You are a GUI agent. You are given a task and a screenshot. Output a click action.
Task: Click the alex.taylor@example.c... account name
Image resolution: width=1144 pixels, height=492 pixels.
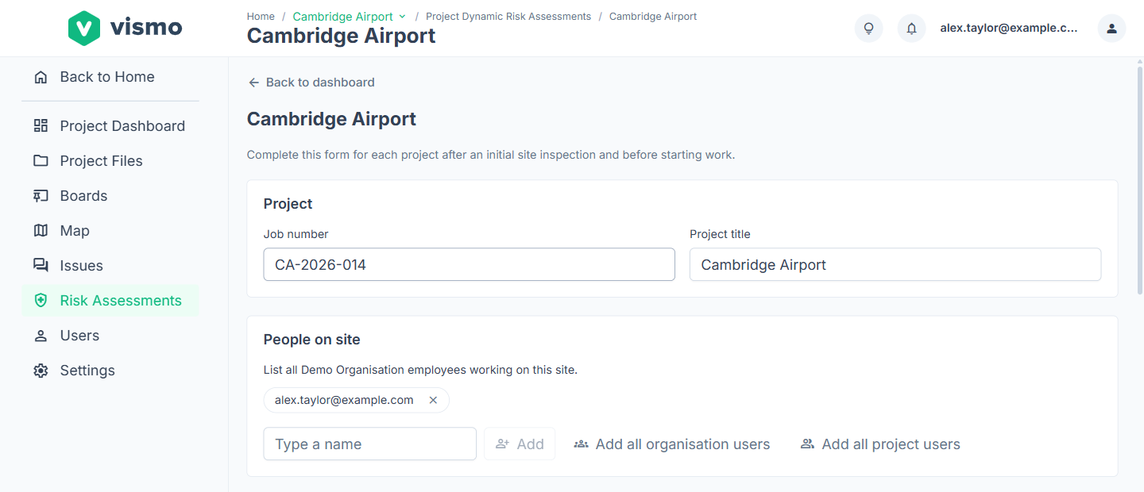click(x=1009, y=29)
